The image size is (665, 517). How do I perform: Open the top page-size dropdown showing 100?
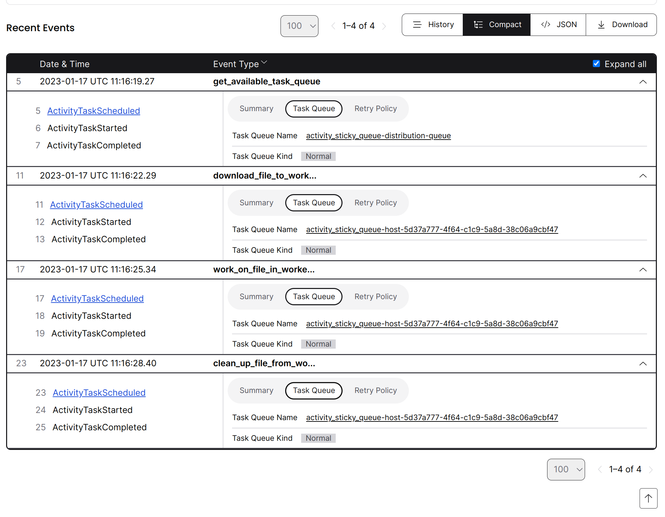(x=299, y=26)
